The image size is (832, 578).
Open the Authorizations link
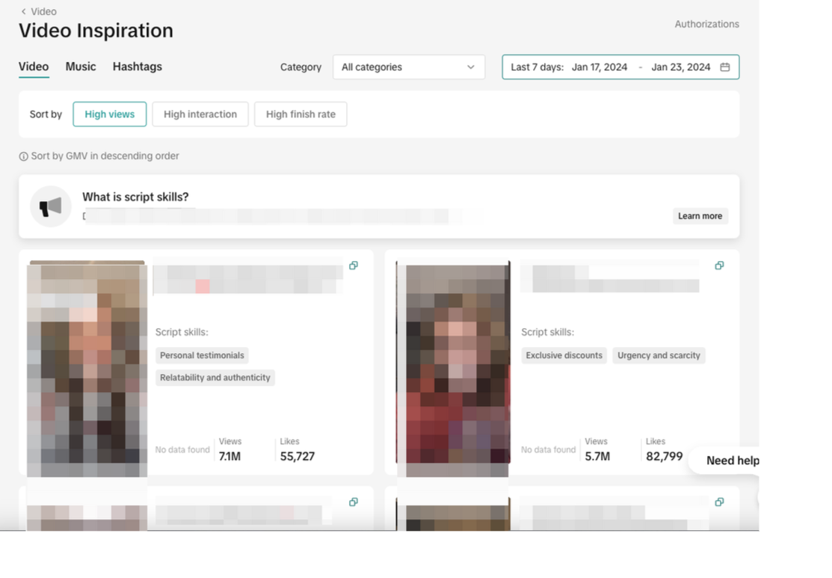pyautogui.click(x=706, y=24)
